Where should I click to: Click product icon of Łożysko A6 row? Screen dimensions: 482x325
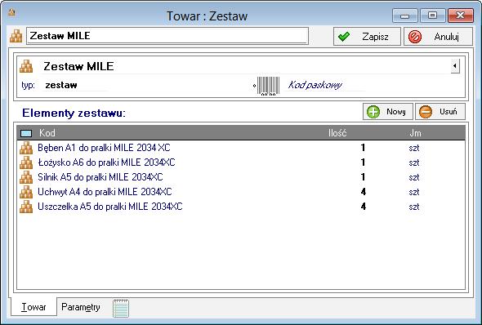point(26,162)
